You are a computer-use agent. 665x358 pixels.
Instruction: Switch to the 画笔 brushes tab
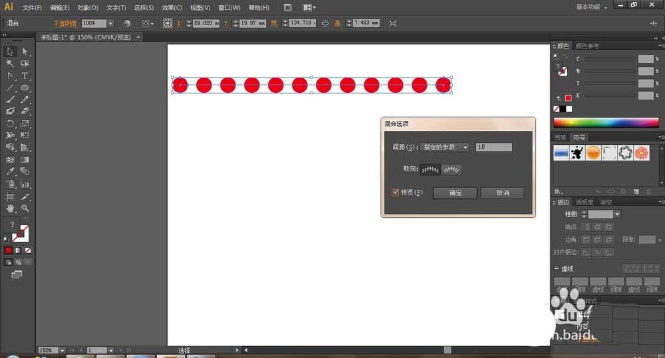(x=560, y=137)
